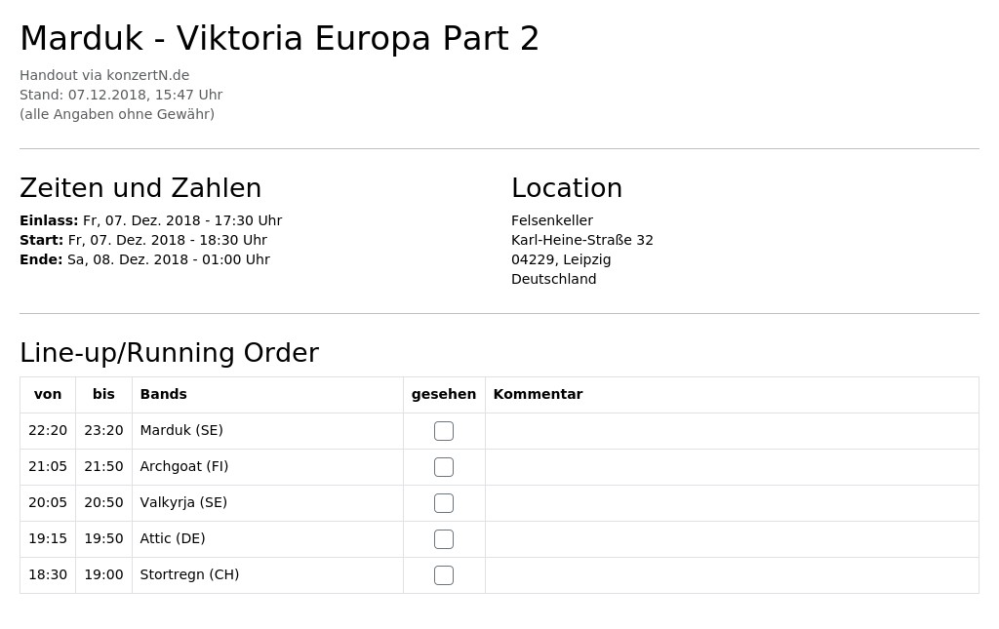This screenshot has width=999, height=629.
Task: Click the 'von' column header
Action: point(48,394)
